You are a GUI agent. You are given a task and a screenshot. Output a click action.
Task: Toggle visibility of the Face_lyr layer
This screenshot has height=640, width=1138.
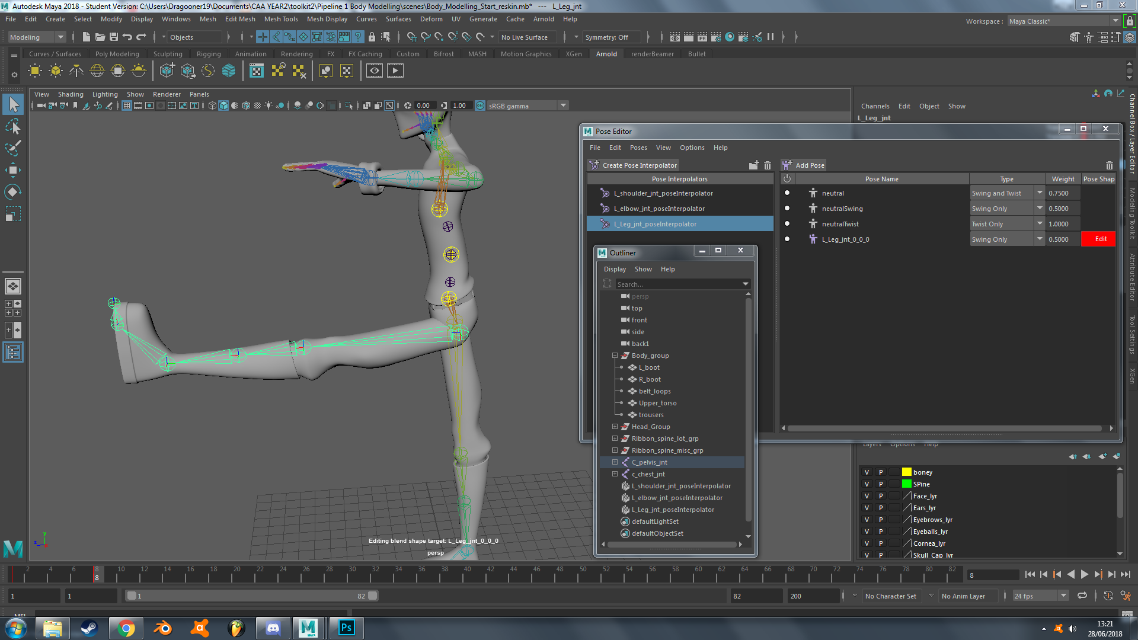867,495
